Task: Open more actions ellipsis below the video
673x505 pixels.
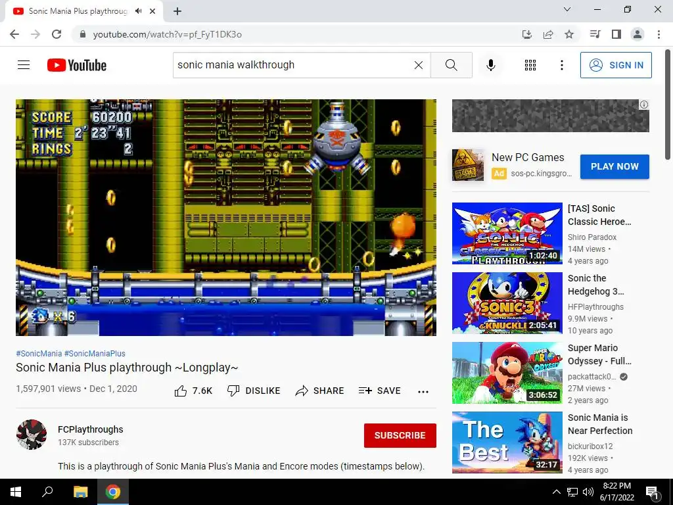Action: pos(423,392)
